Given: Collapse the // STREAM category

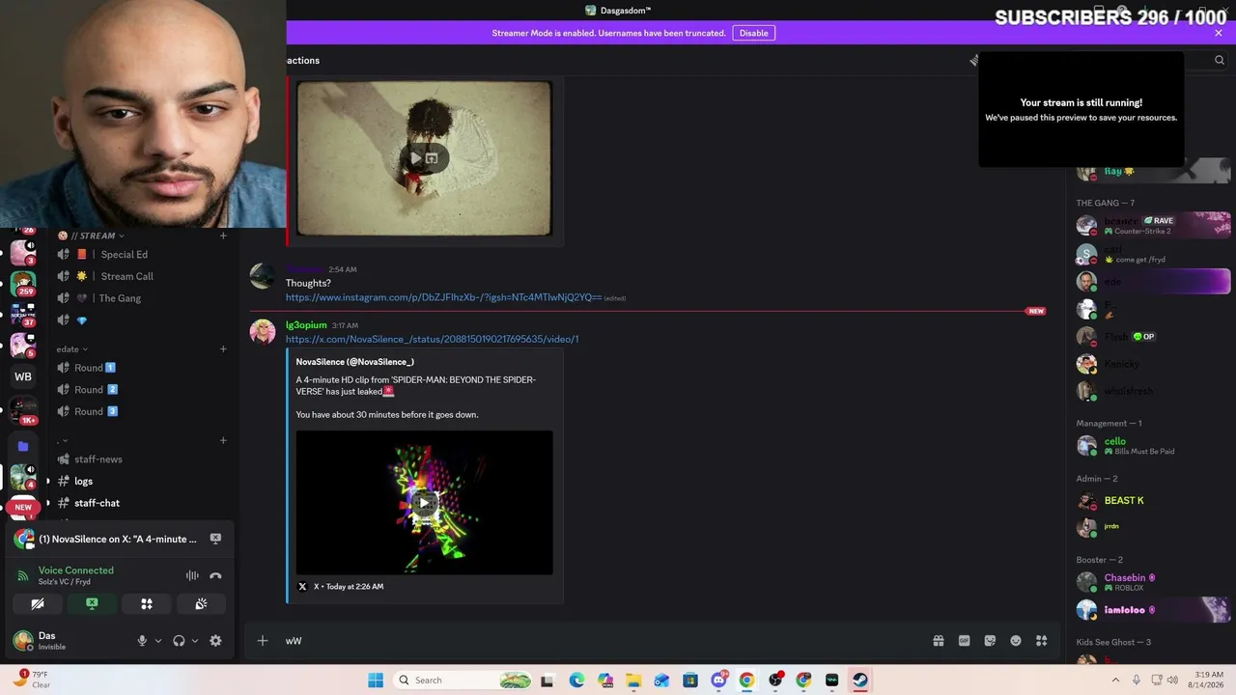Looking at the screenshot, I should (91, 236).
